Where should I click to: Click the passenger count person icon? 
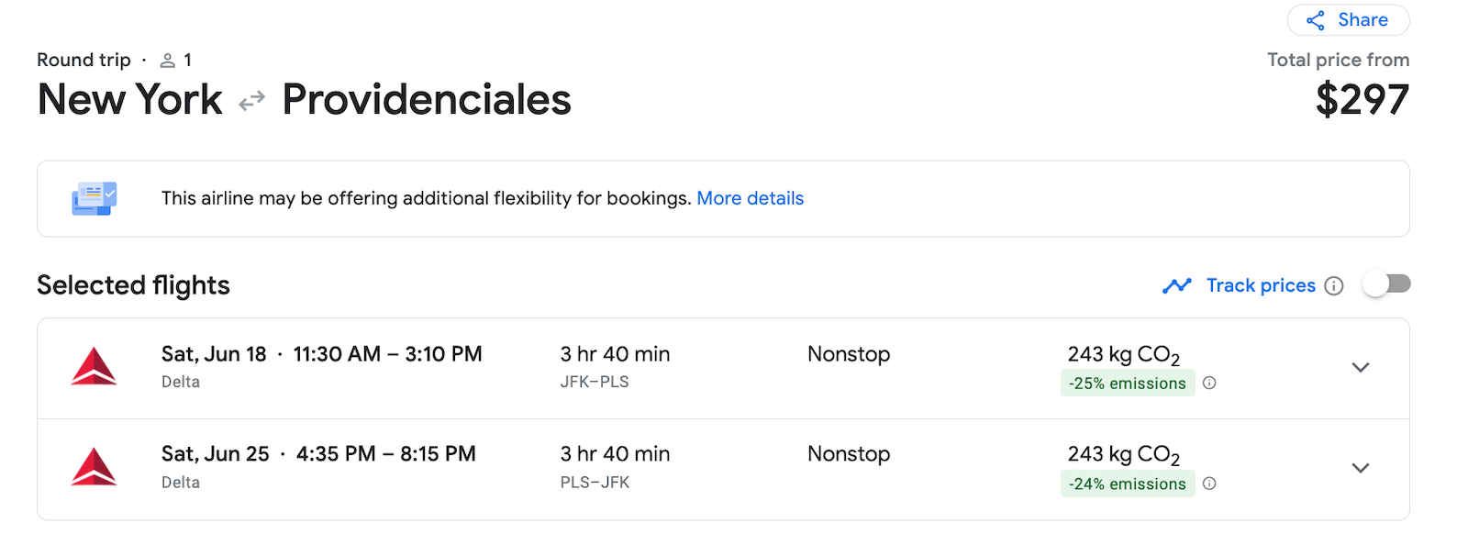168,59
